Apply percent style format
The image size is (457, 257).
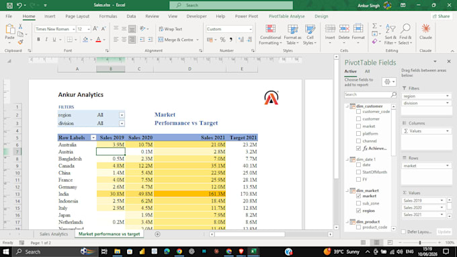click(222, 40)
